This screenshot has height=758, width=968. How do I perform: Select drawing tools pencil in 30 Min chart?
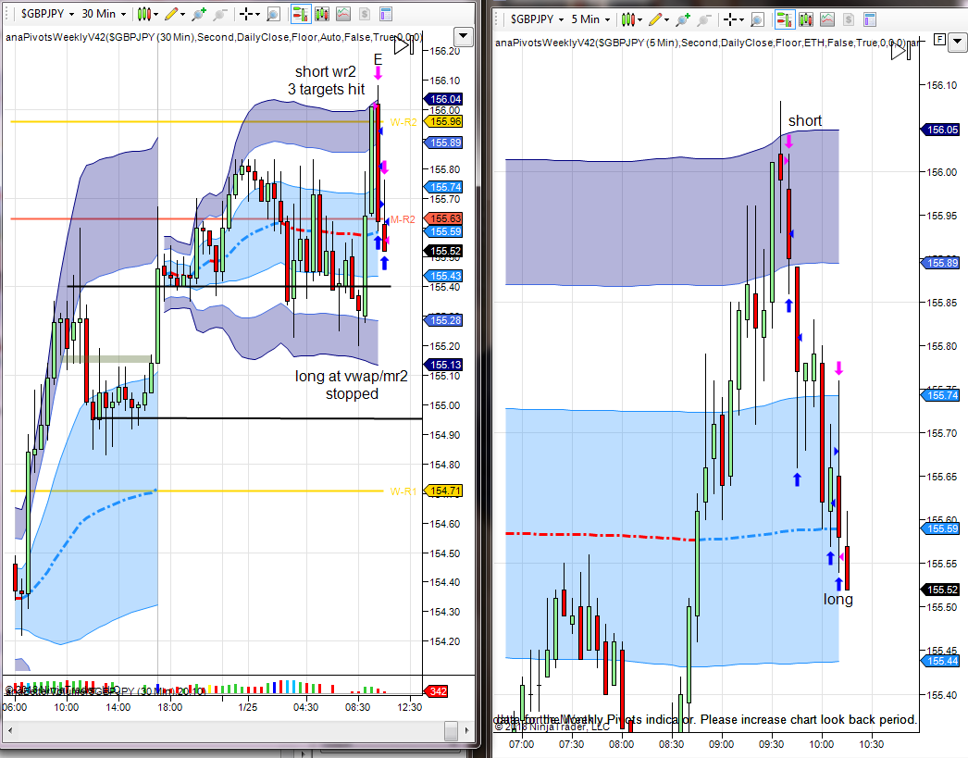click(170, 14)
